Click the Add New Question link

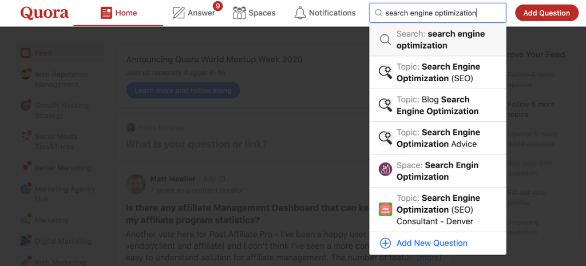point(431,243)
